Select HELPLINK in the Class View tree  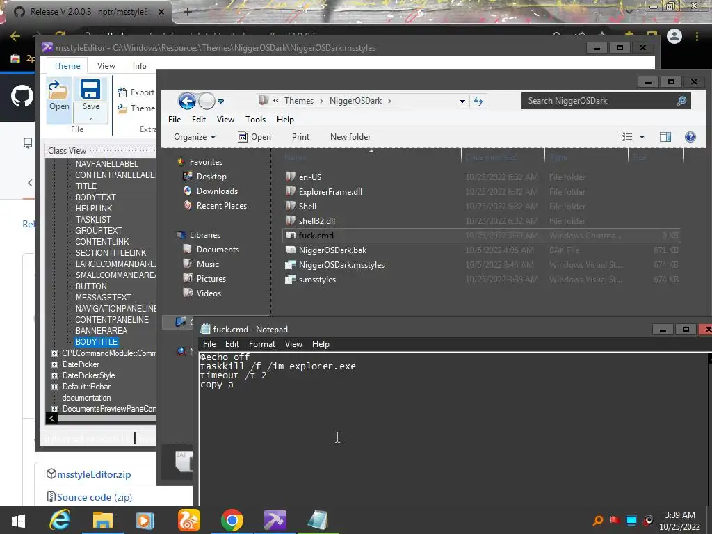94,209
